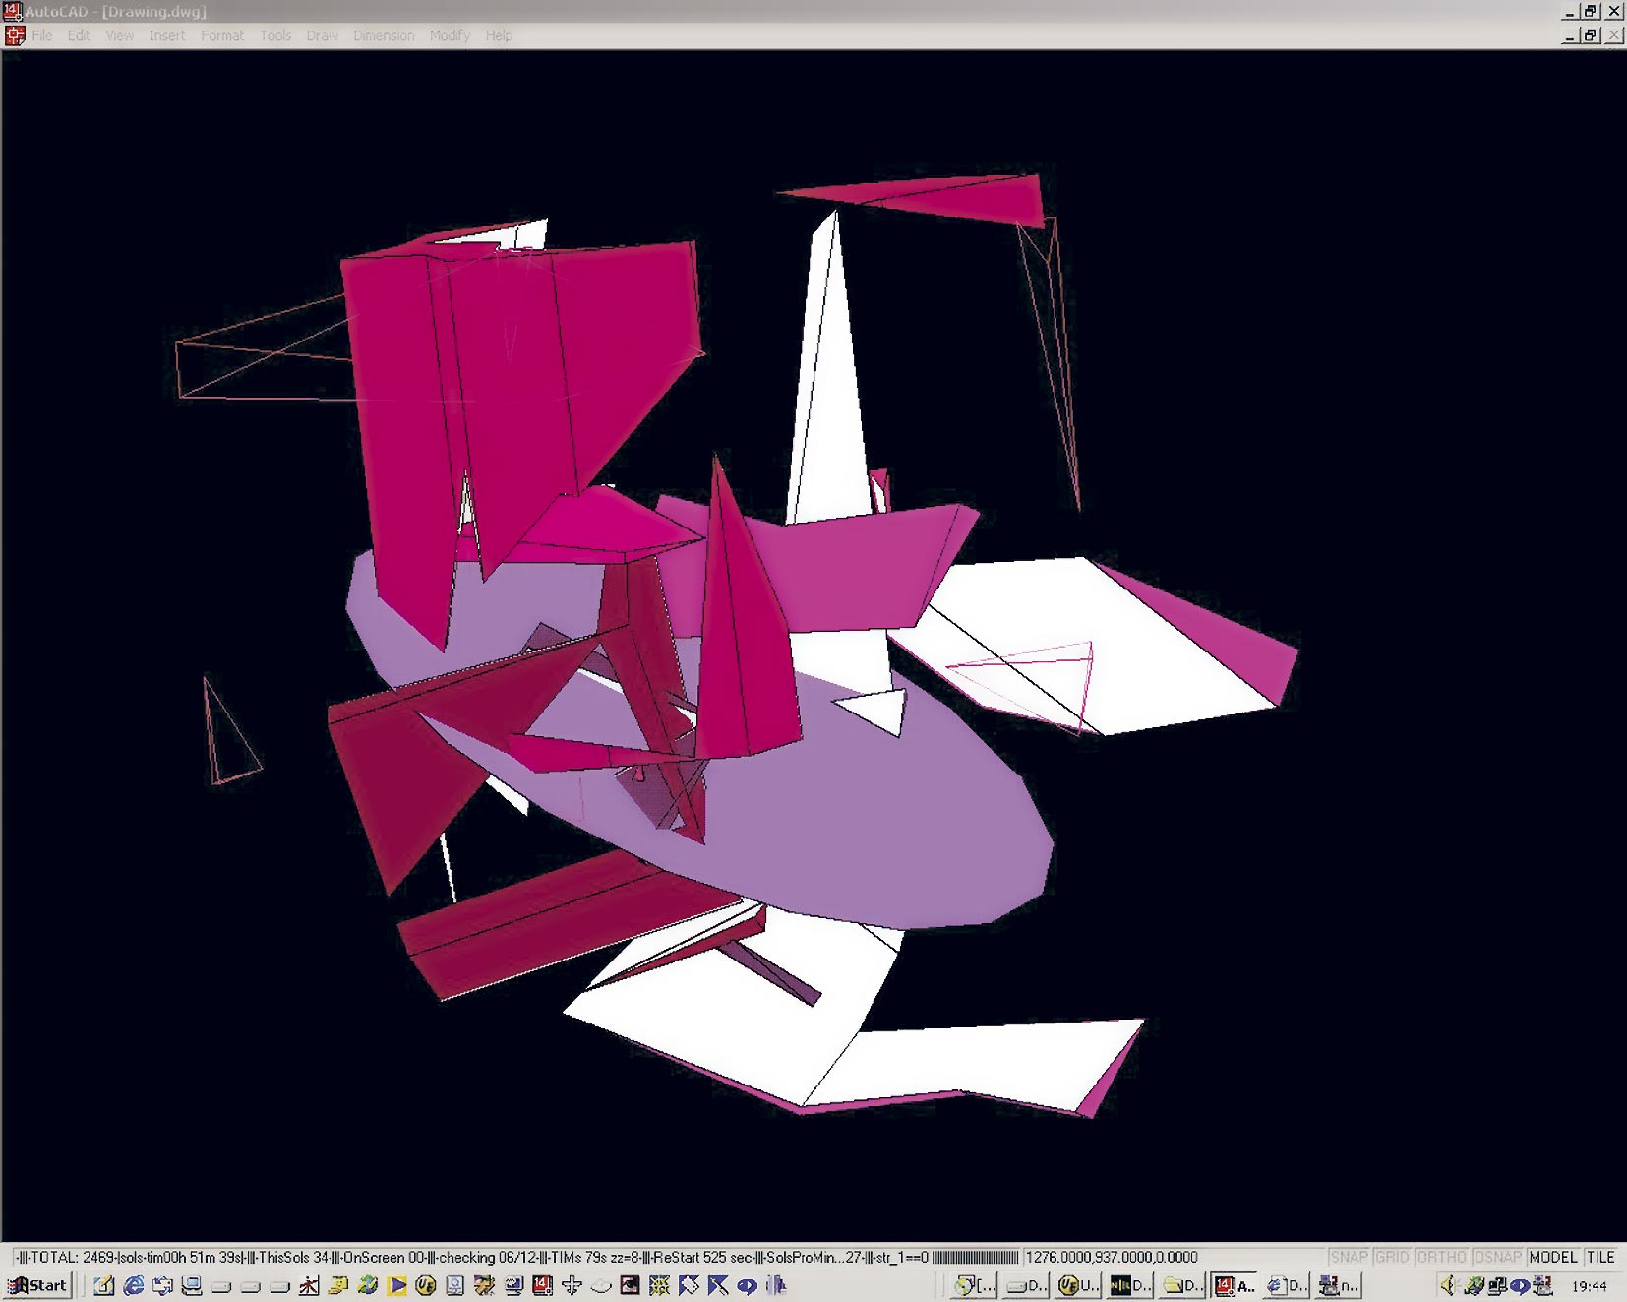Launch the portrait document quick launch icon
Screen dimensions: 1627x1302
point(454,1285)
